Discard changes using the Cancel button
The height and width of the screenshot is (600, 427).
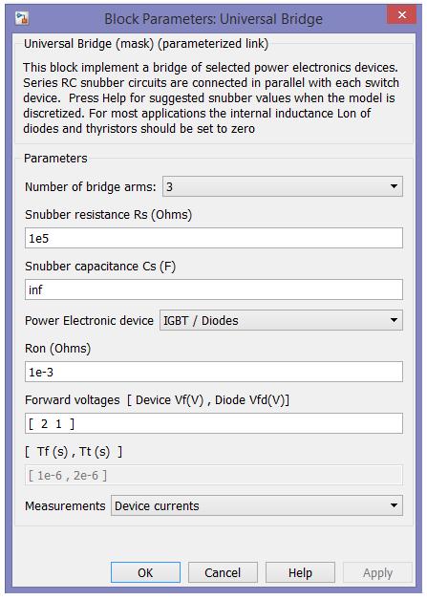pyautogui.click(x=223, y=572)
